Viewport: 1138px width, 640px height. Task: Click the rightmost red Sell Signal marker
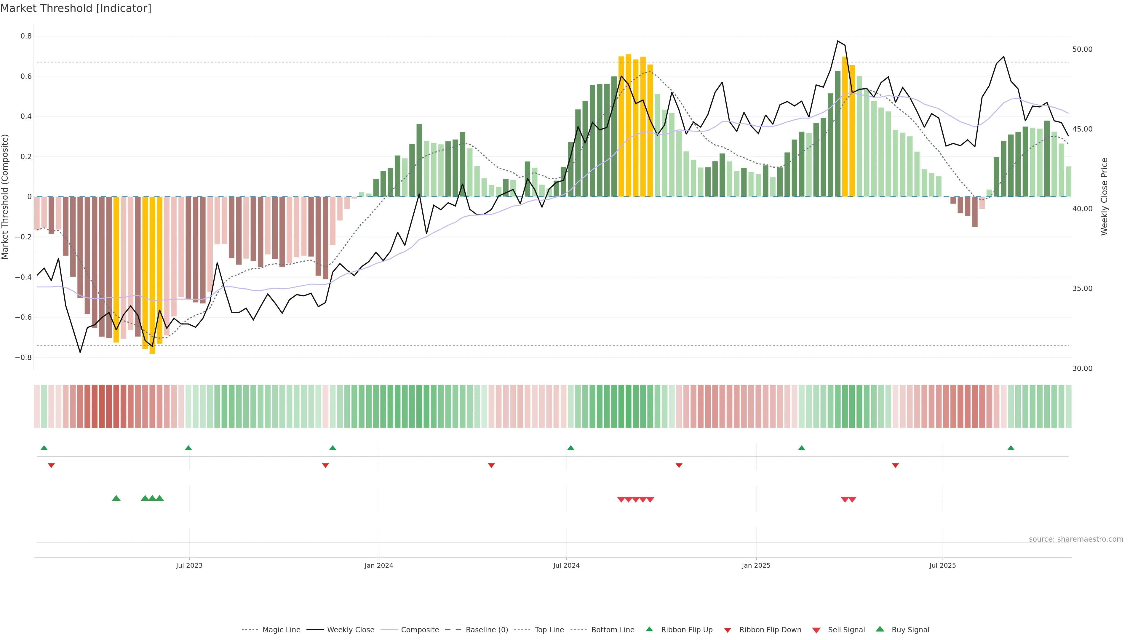pos(853,500)
